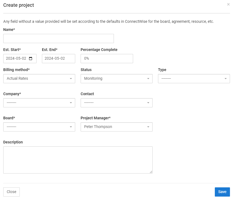Open the Board dropdown
The height and width of the screenshot is (202, 237).
(39, 127)
